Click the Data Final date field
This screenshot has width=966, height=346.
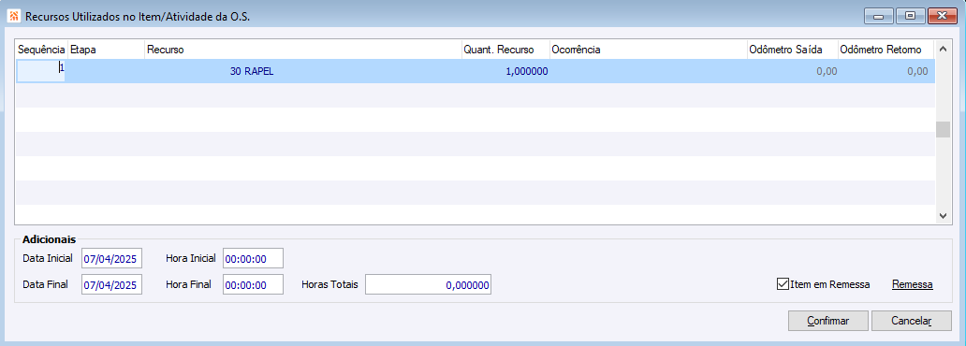[111, 284]
